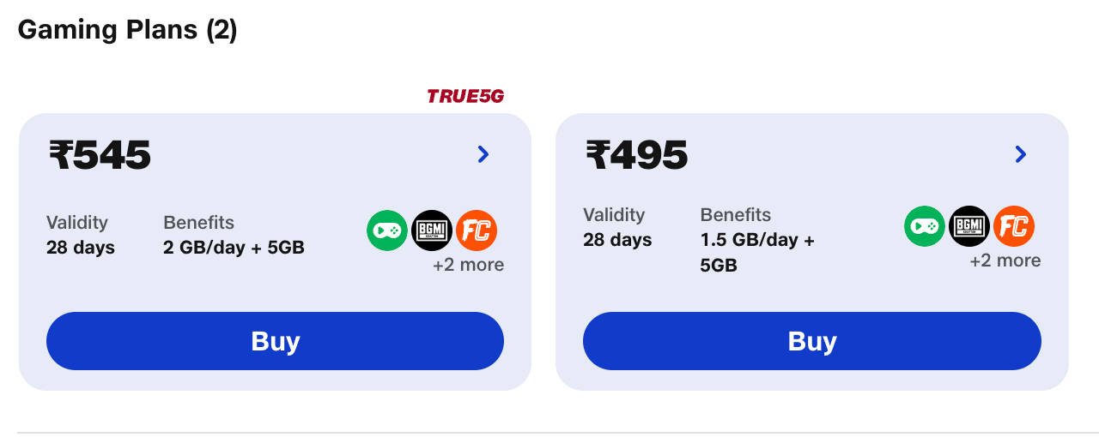Screen dimensions: 1099x437
Task: Click the BGMI icon in ₹545 plan
Action: click(432, 230)
